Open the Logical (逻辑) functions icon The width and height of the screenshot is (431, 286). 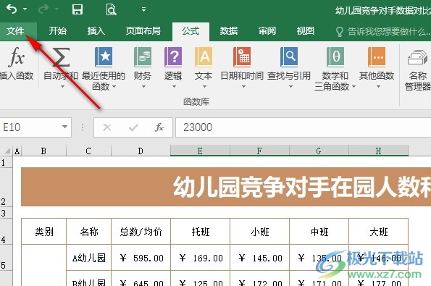pos(173,57)
